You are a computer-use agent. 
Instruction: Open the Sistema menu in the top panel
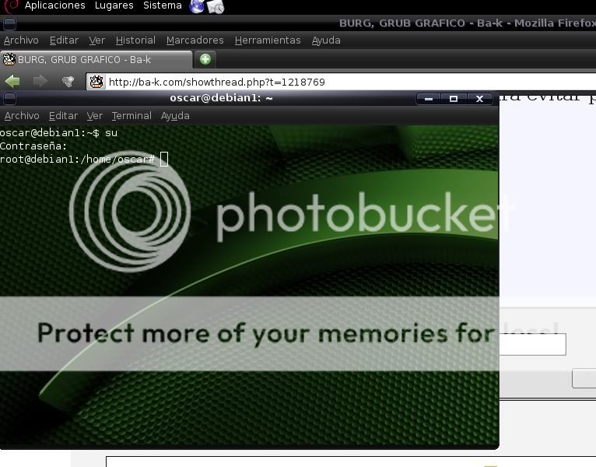163,5
